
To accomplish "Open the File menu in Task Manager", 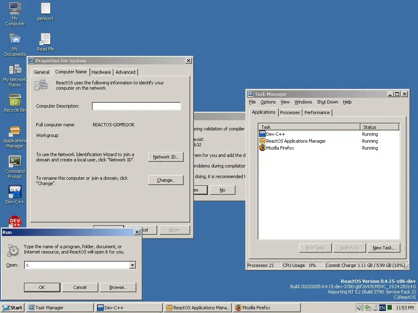I will tap(252, 102).
